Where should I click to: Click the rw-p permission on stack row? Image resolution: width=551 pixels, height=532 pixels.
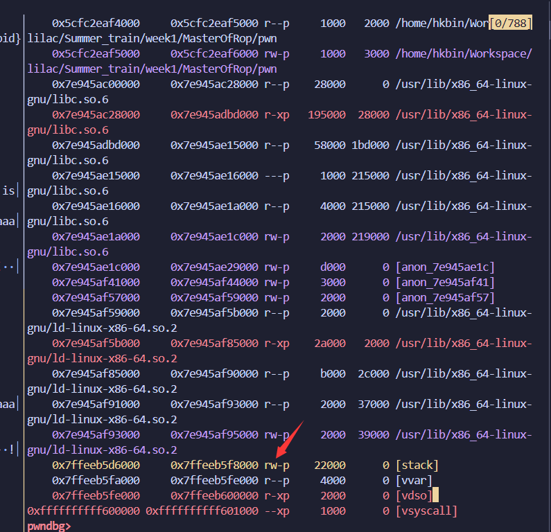coord(277,465)
